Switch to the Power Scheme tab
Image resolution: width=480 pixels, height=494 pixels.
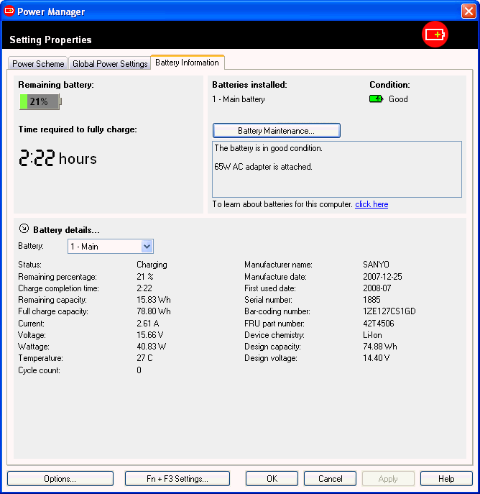click(x=38, y=64)
